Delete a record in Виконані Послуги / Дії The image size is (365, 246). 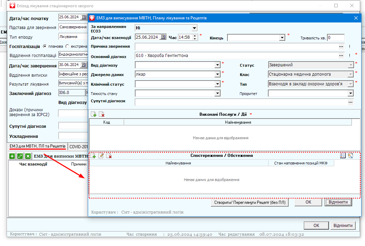[102, 114]
